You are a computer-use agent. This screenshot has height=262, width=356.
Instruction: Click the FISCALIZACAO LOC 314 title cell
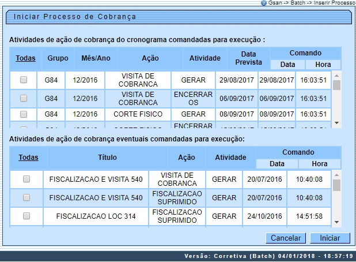(96, 216)
